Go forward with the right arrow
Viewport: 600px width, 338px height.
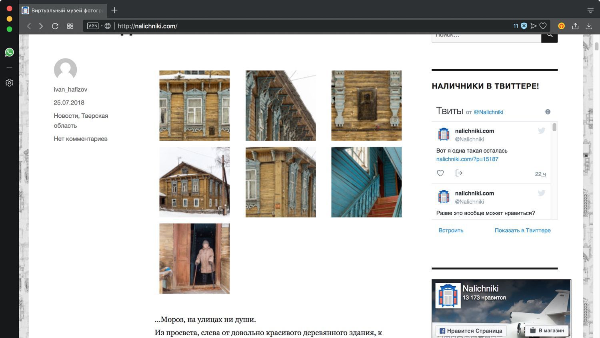(41, 26)
